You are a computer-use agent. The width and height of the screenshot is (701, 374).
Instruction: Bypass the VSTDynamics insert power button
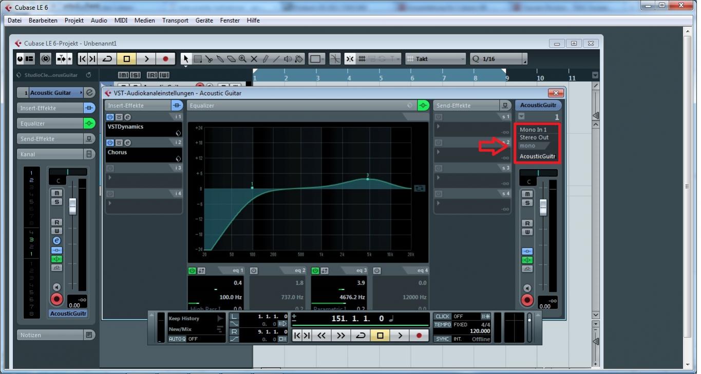[x=110, y=117]
